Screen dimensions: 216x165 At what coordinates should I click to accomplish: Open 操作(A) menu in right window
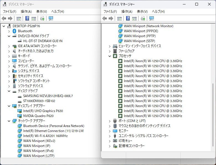pyautogui.click(x=127, y=12)
